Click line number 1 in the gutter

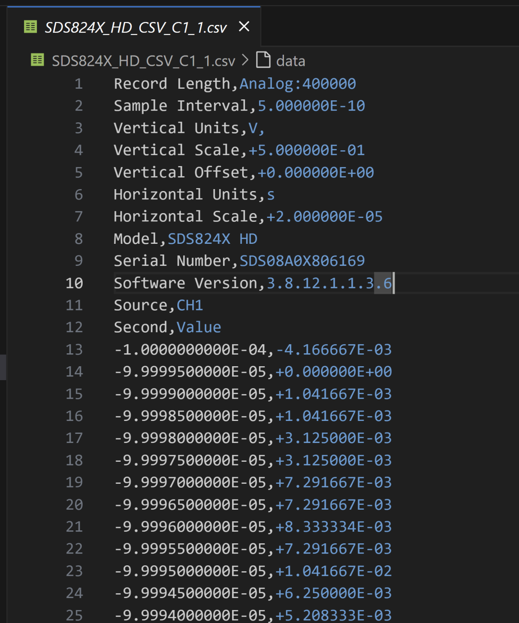pos(79,84)
